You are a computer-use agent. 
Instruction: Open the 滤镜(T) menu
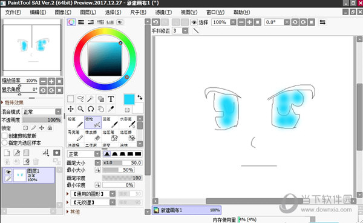click(x=163, y=12)
